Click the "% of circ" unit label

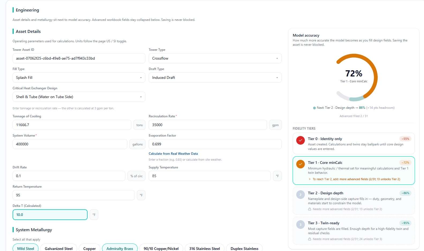(137, 176)
